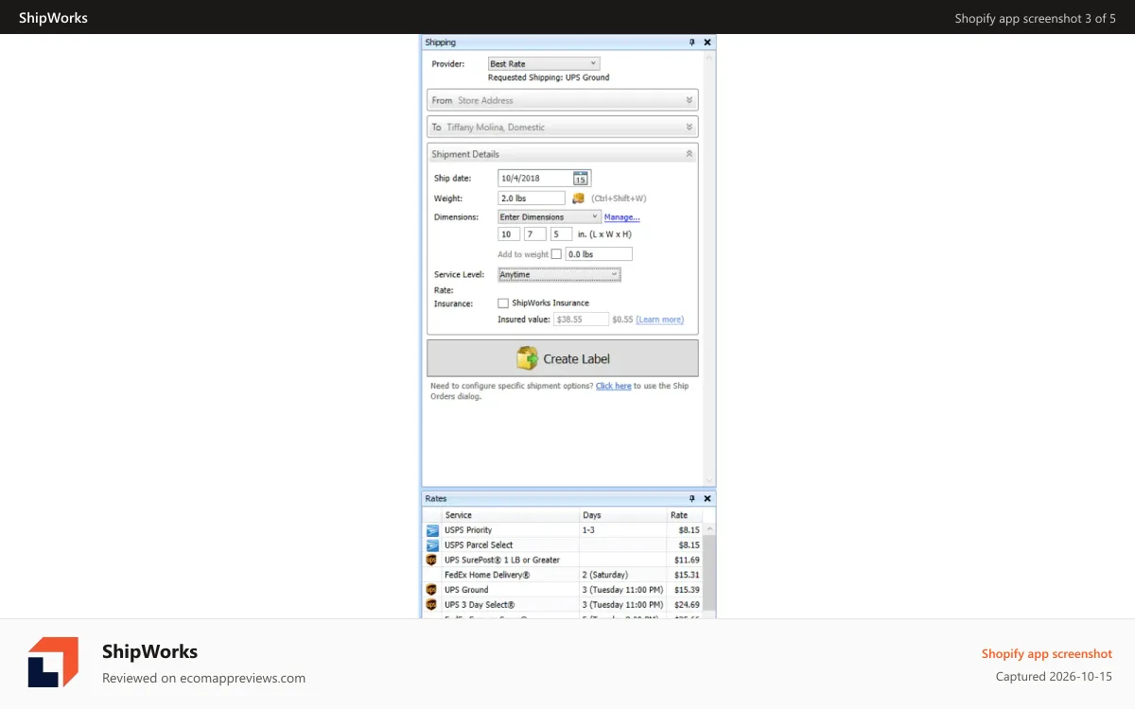Click the UPS shield icon on the UPS Ground row
Viewport: 1135px width, 709px height.
(431, 590)
